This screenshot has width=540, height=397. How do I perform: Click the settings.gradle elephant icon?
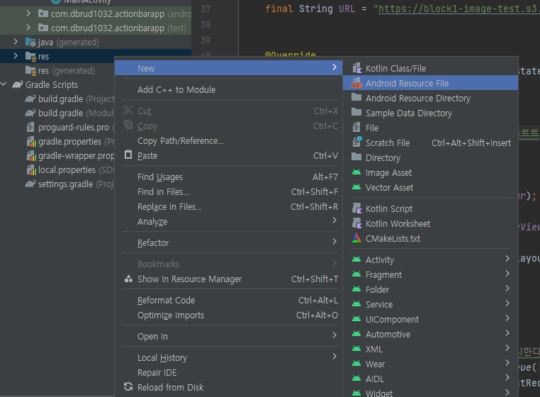click(x=30, y=184)
